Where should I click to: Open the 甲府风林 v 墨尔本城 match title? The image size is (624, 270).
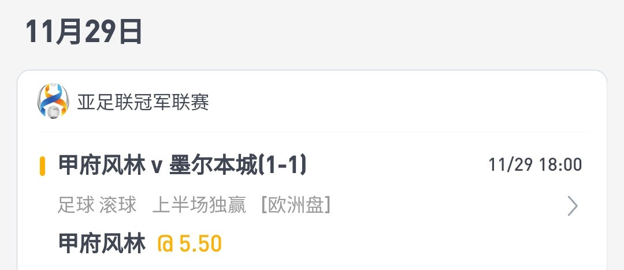(x=183, y=166)
